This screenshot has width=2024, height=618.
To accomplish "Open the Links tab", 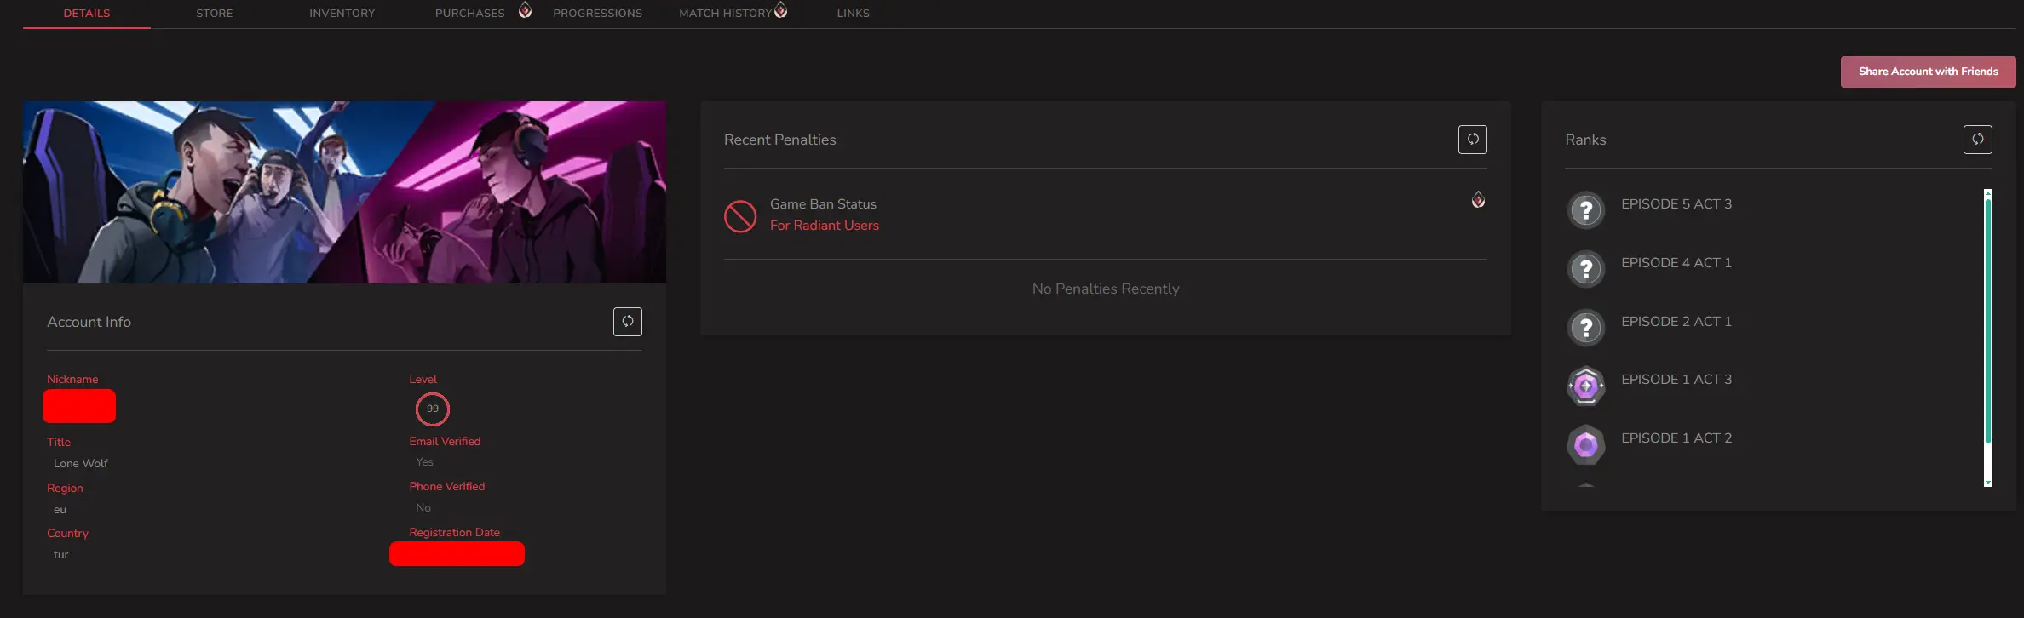I will [x=853, y=14].
